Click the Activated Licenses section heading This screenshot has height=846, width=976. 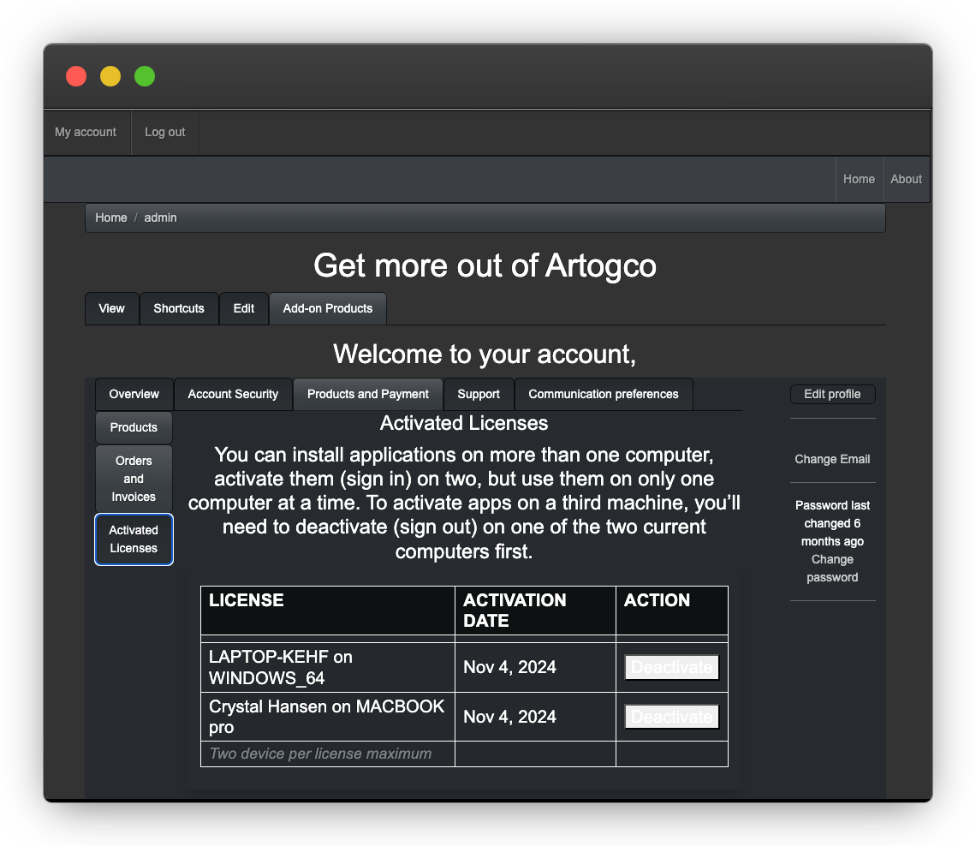464,423
